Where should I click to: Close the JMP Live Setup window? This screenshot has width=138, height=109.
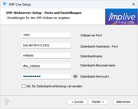[134, 4]
